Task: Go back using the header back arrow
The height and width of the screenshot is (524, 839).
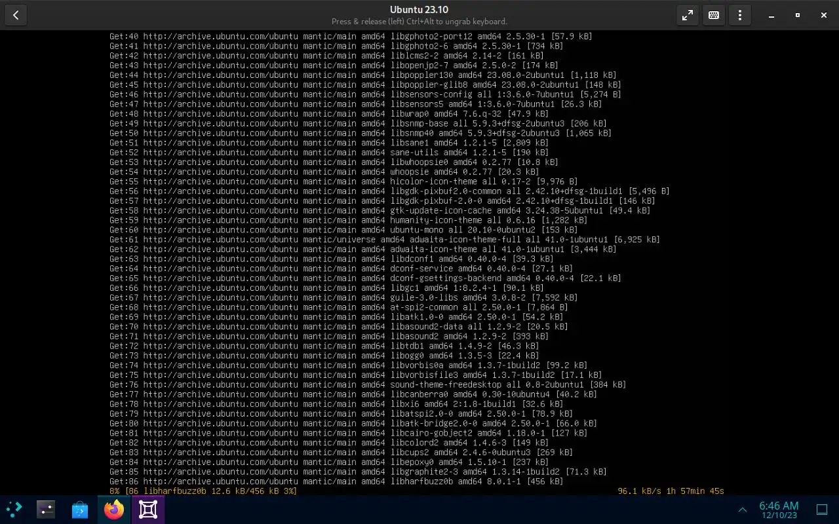Action: pyautogui.click(x=16, y=15)
